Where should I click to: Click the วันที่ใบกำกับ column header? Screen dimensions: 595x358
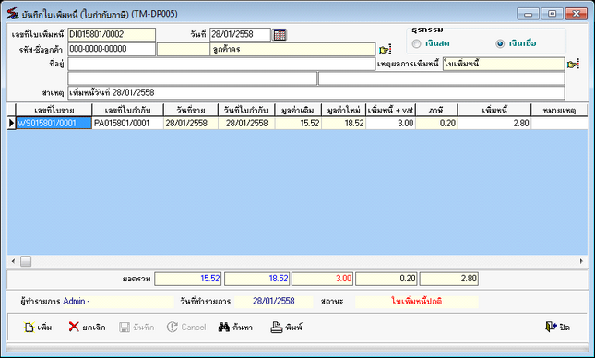coord(246,111)
